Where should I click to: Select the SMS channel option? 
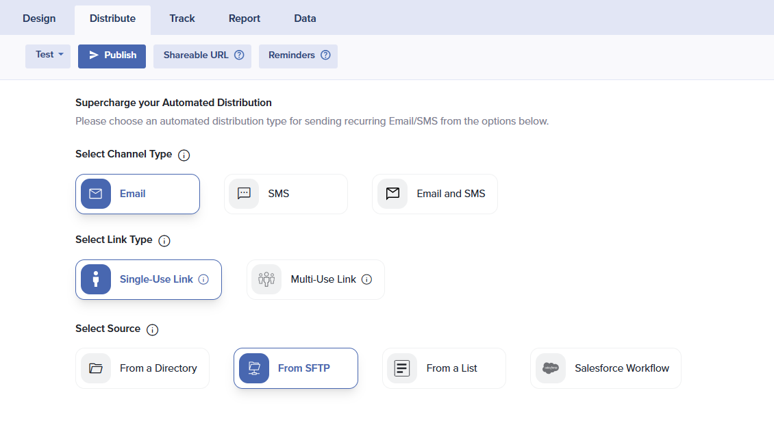tap(286, 194)
